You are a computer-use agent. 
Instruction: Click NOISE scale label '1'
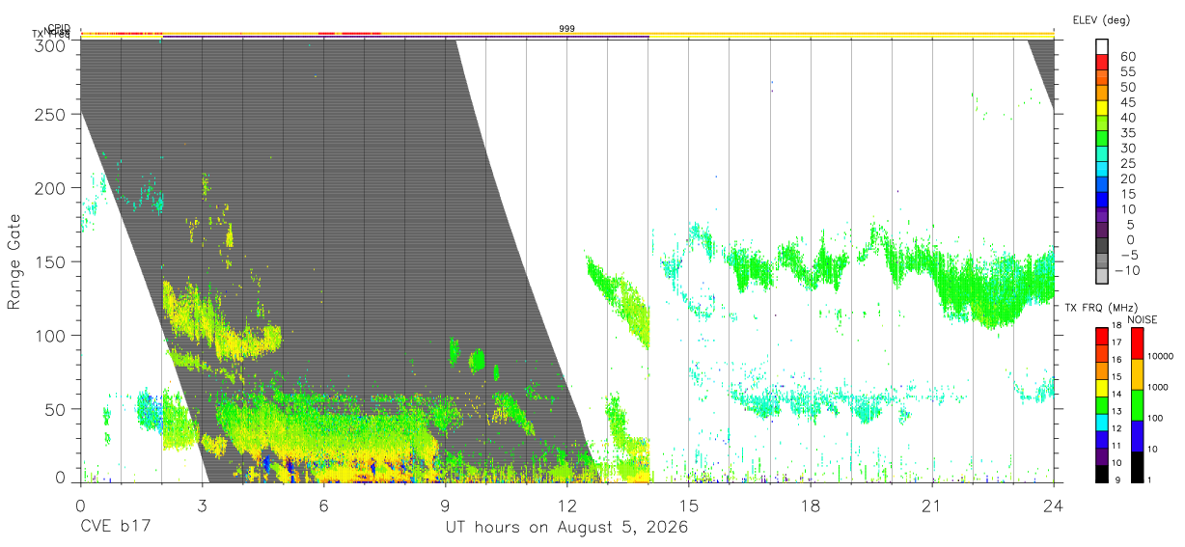coord(1151,480)
